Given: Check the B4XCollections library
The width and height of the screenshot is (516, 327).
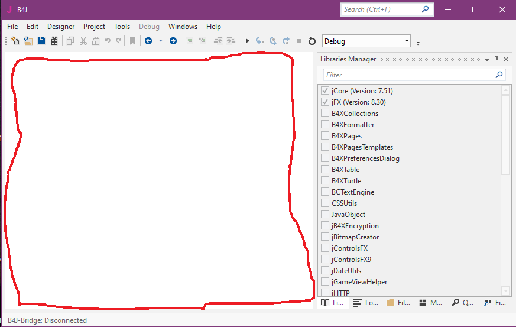Looking at the screenshot, I should pos(325,113).
